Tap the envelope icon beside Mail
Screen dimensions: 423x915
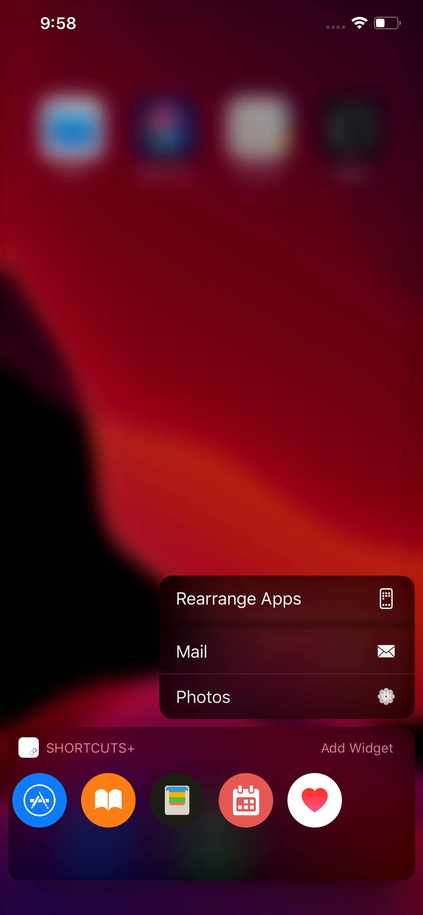(386, 651)
